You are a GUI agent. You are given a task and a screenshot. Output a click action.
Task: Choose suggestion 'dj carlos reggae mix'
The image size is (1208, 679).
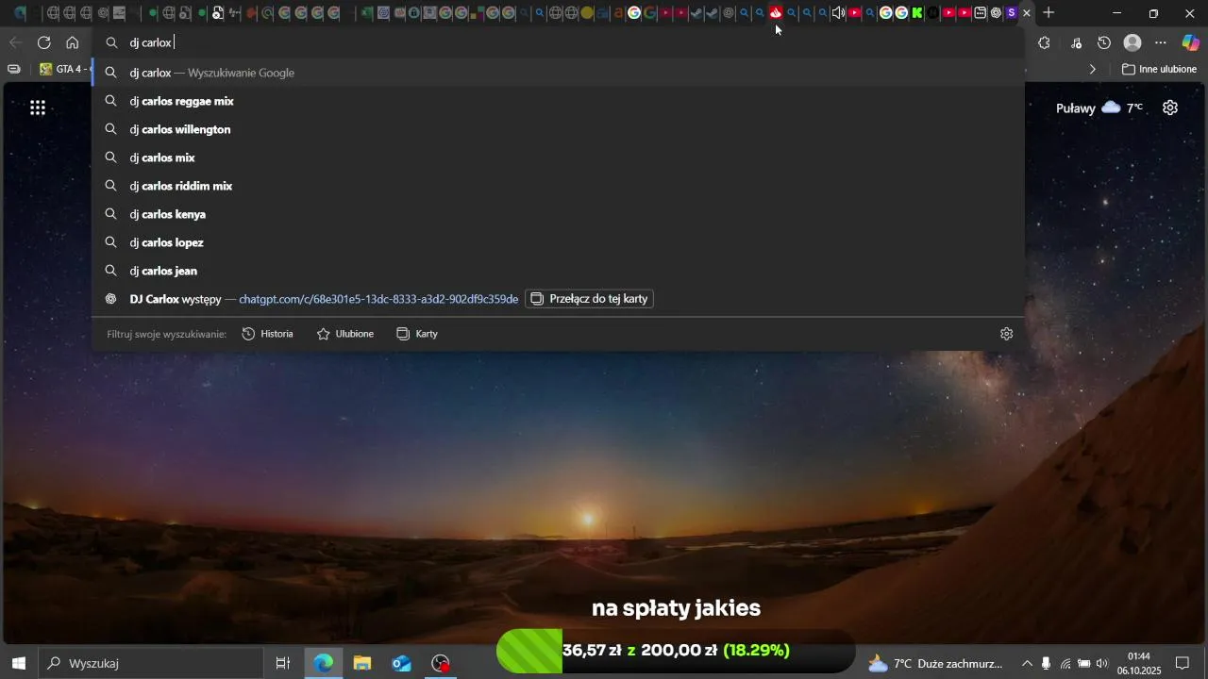pyautogui.click(x=559, y=101)
